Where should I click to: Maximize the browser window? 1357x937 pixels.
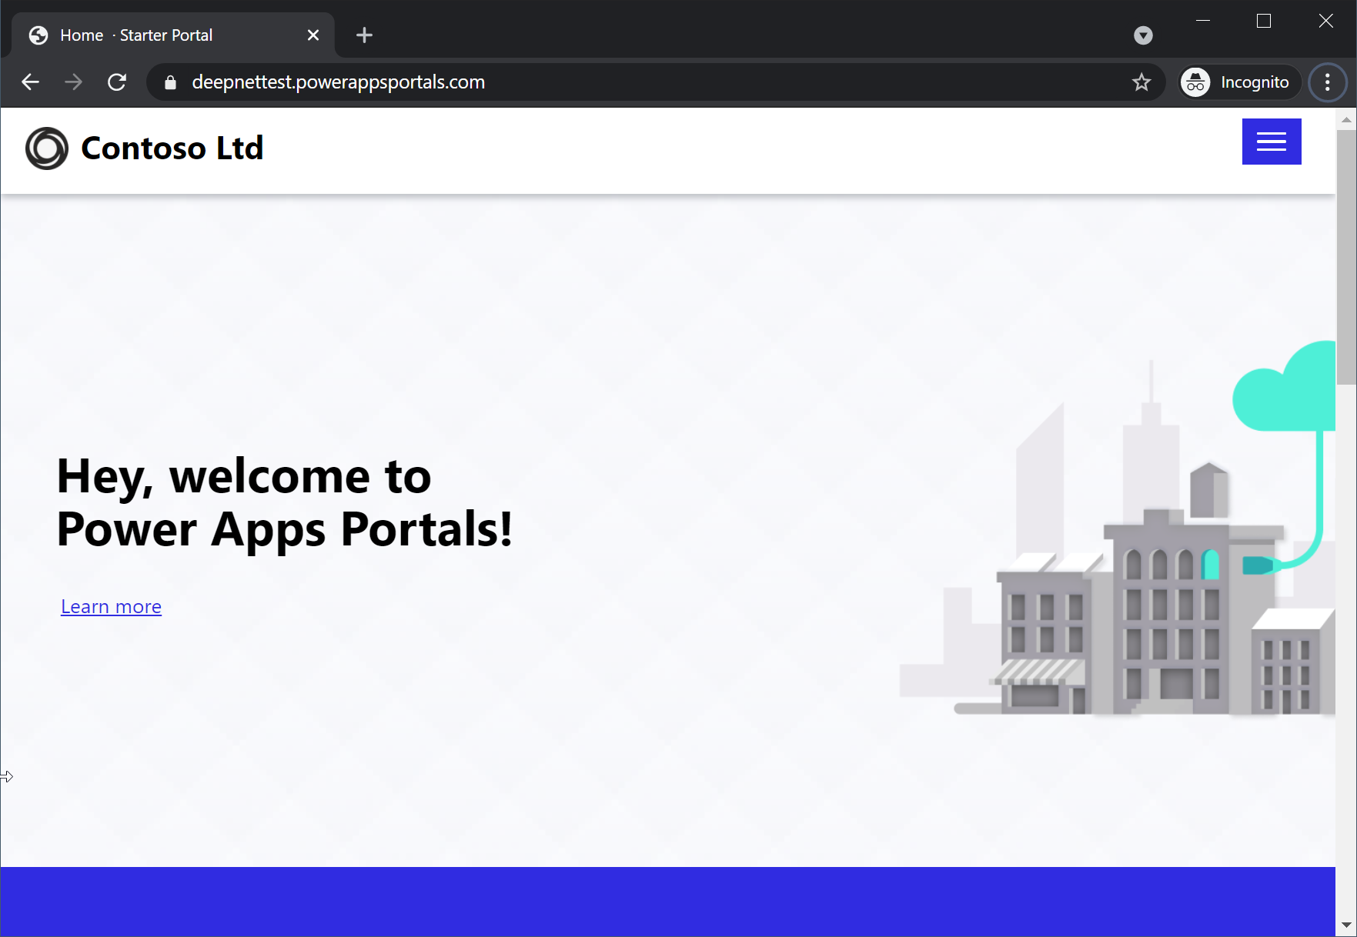(x=1264, y=21)
